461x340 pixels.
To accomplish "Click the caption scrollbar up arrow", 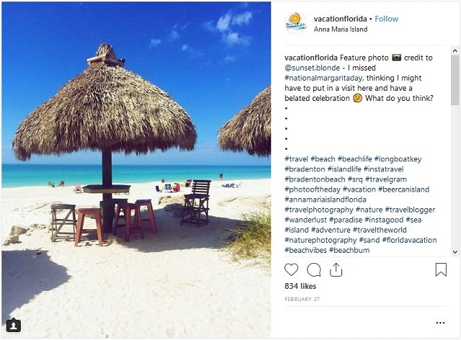I will click(455, 51).
